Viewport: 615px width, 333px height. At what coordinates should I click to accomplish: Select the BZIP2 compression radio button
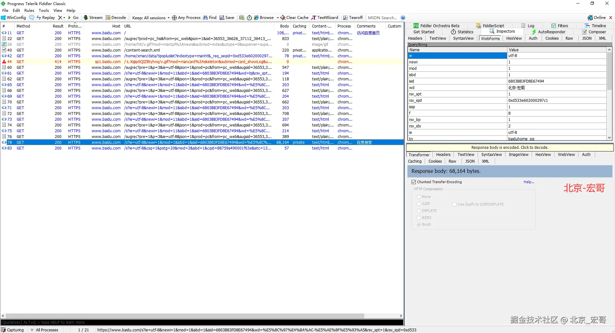point(419,218)
